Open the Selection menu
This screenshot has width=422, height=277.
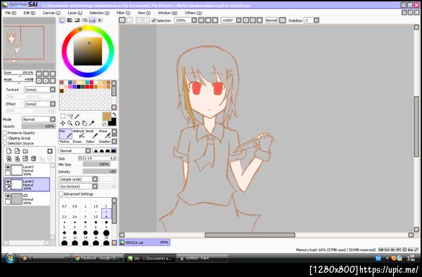(x=99, y=13)
